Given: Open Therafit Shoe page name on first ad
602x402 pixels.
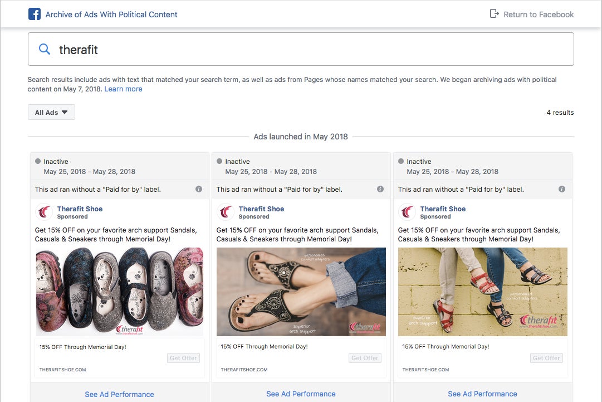Looking at the screenshot, I should tap(80, 209).
